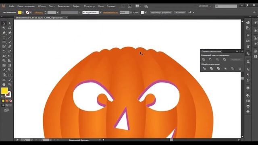Click the Параметры документа button
Viewport: 258px width, 145px height.
pos(161,12)
